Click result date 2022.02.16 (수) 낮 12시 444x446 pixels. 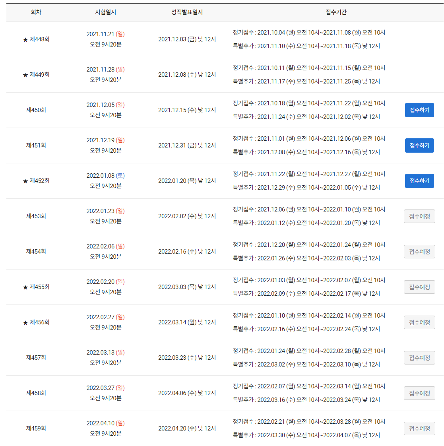tap(187, 252)
